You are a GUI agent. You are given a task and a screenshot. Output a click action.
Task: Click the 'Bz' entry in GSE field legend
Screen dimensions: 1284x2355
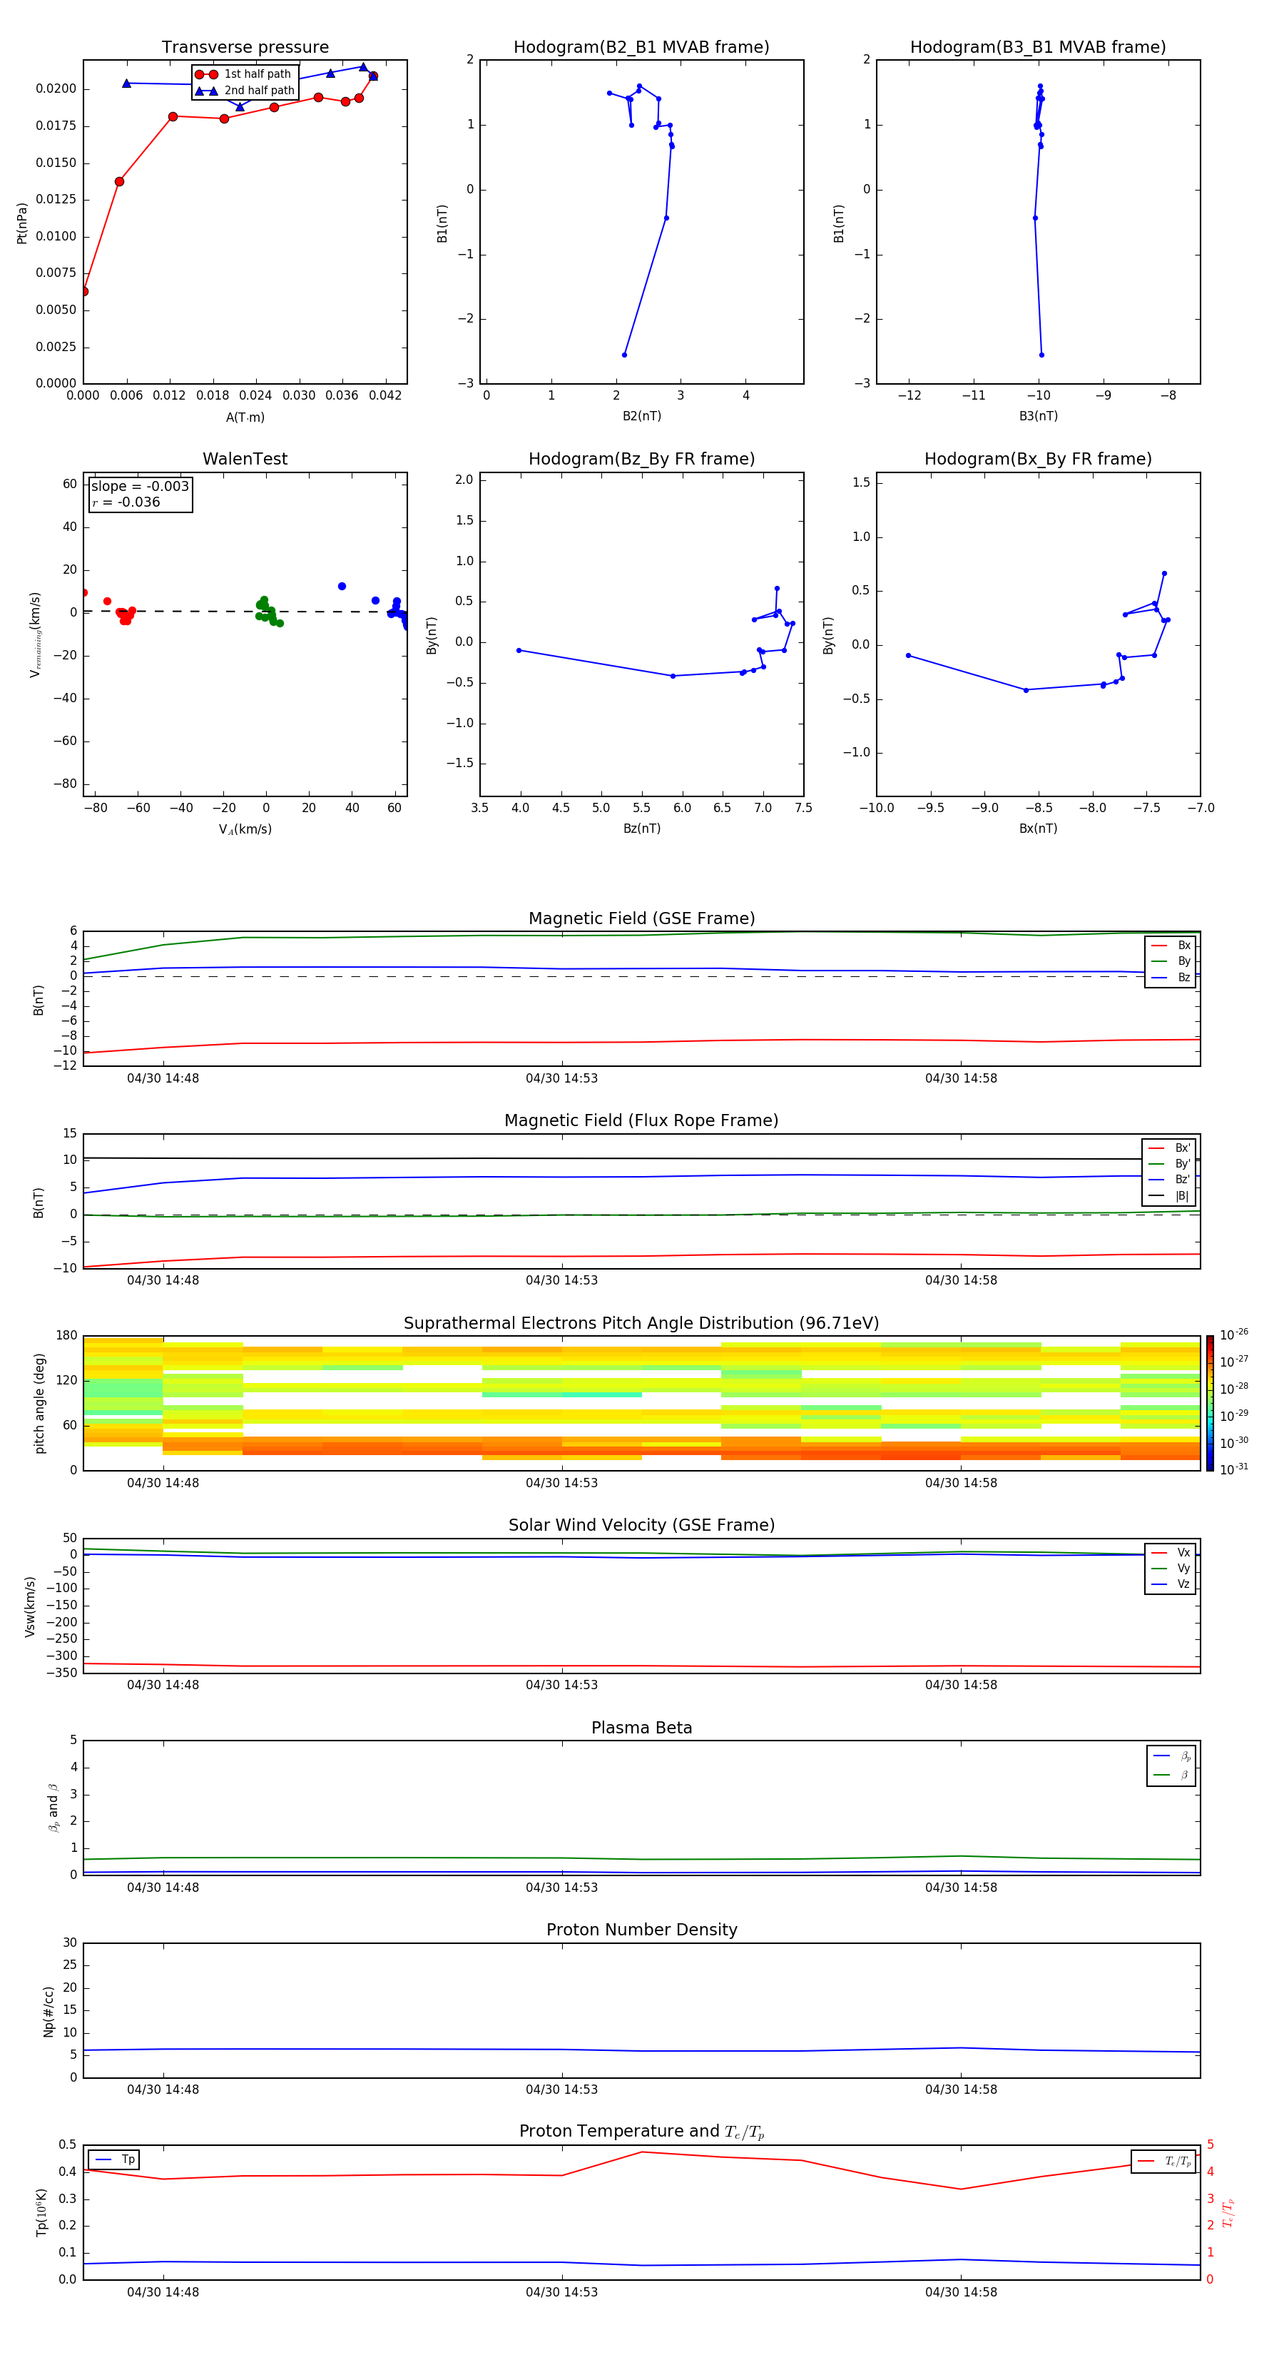coord(1171,977)
